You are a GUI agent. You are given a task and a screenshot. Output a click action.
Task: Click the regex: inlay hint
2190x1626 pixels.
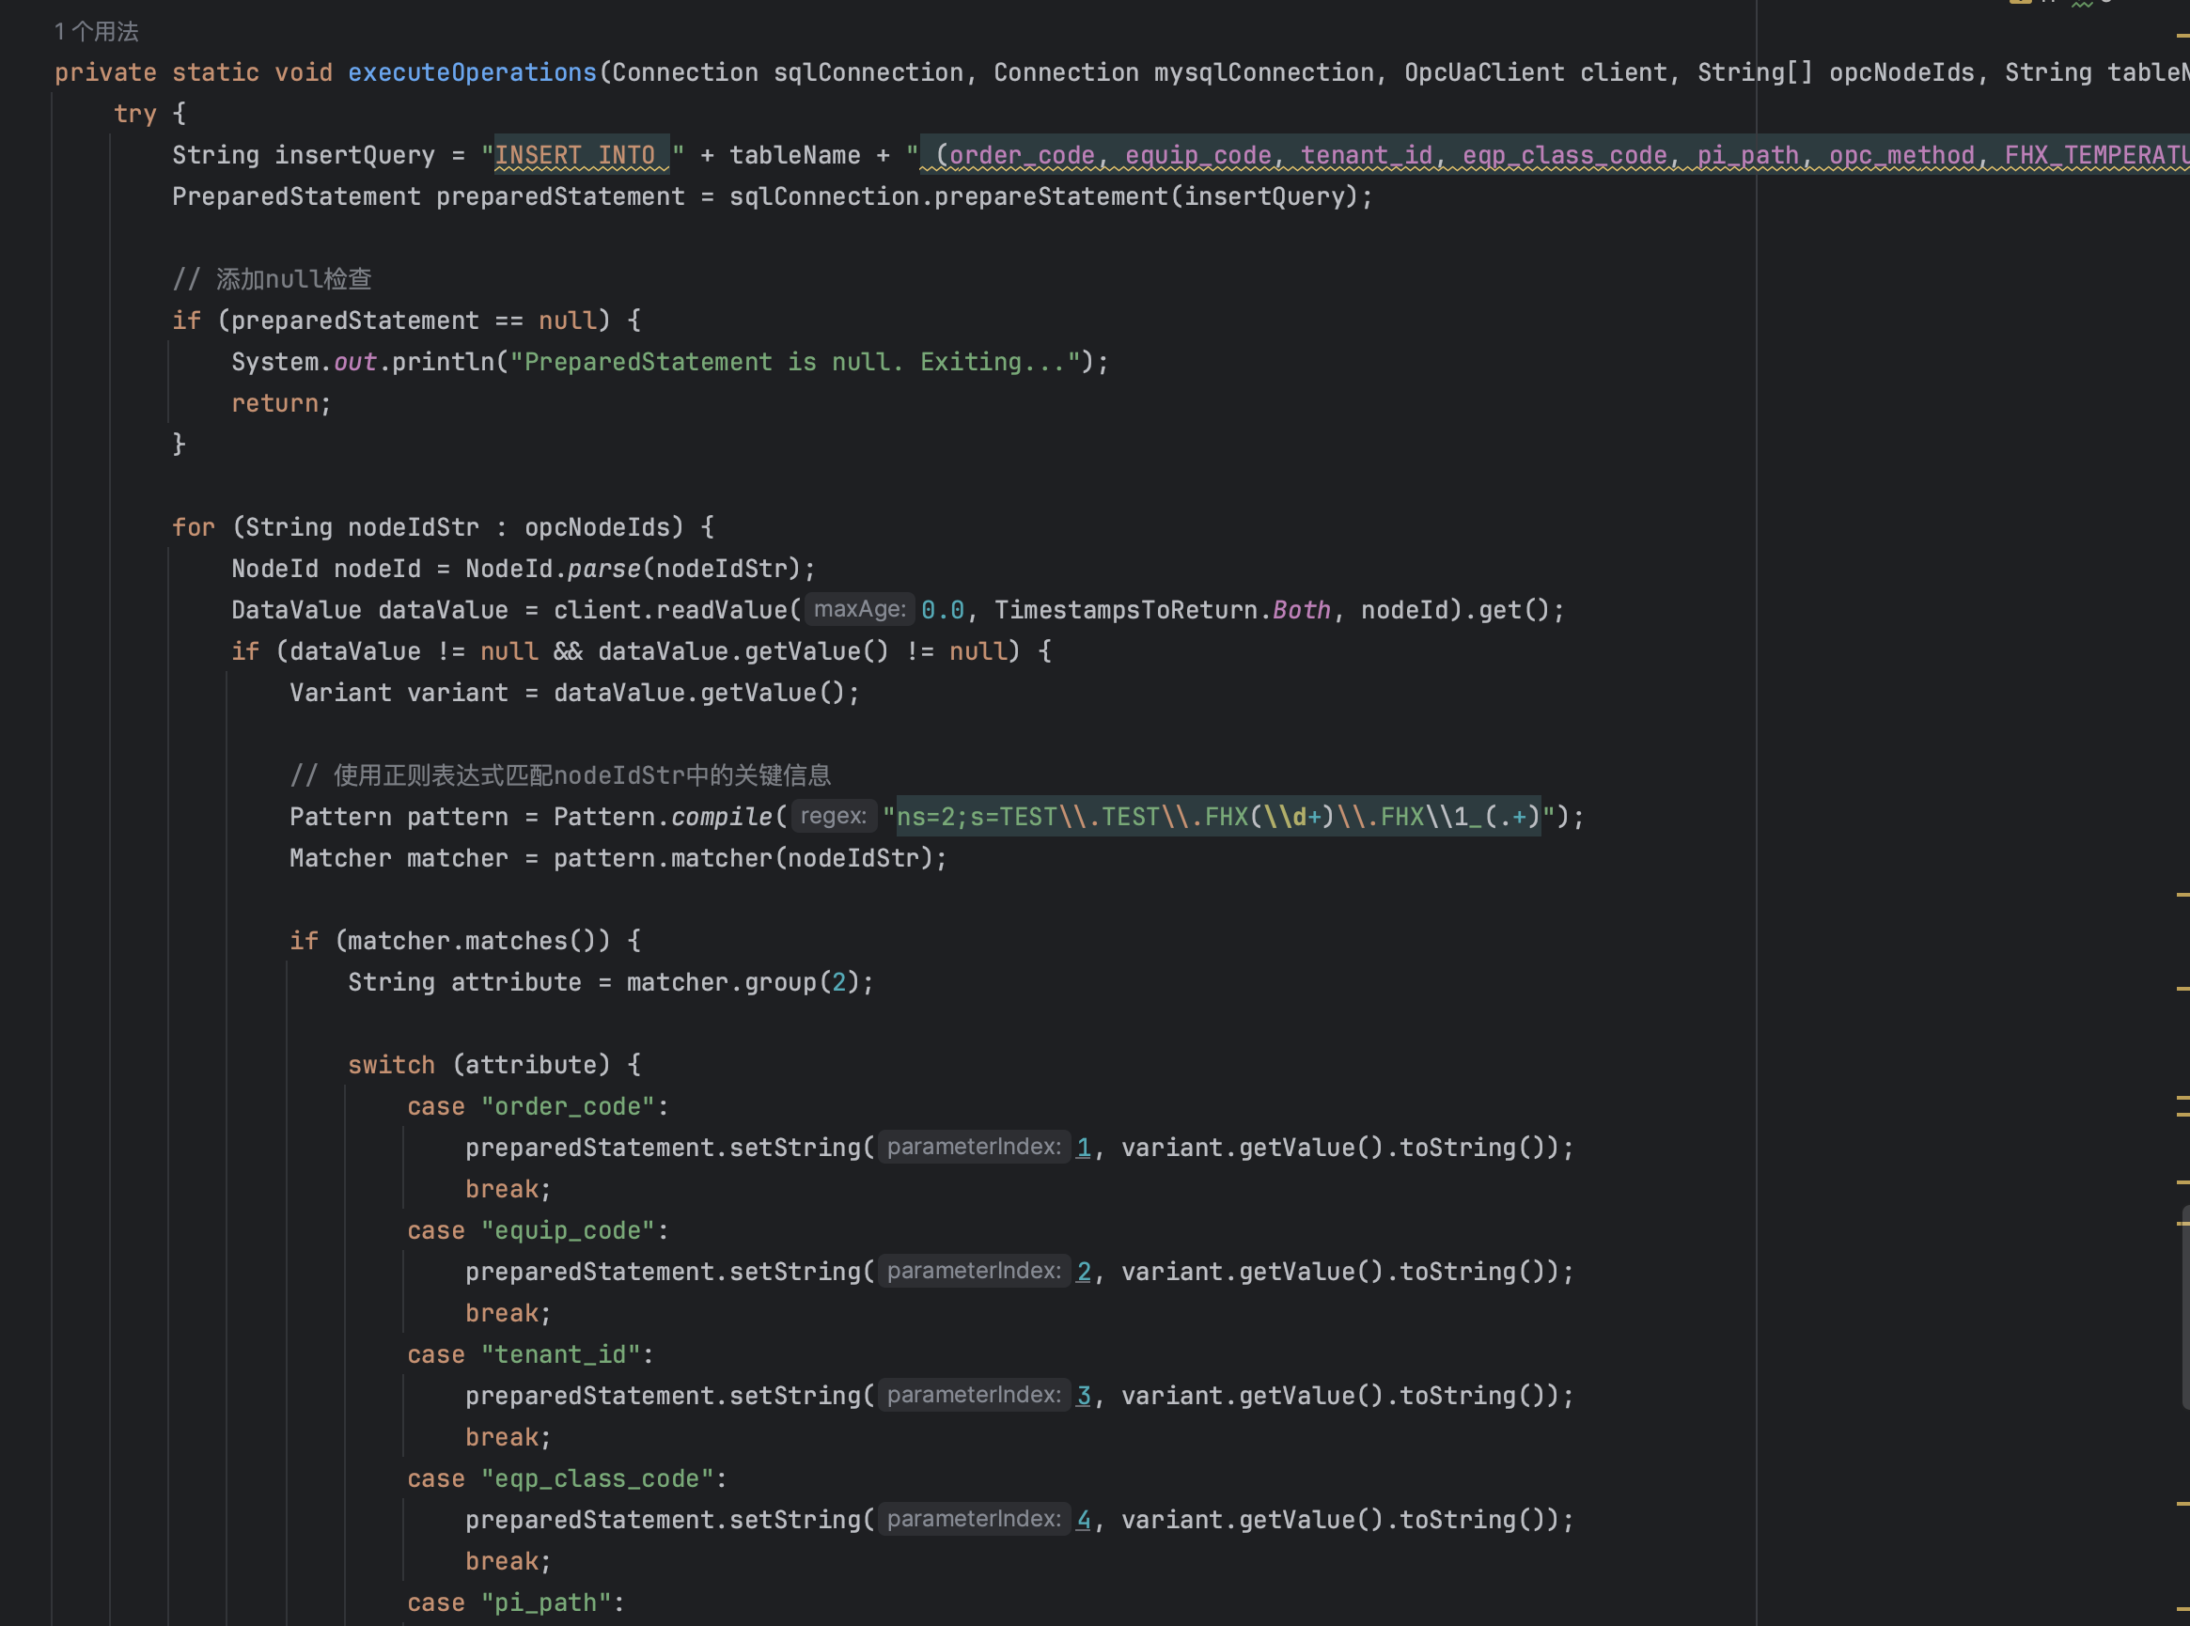833,816
